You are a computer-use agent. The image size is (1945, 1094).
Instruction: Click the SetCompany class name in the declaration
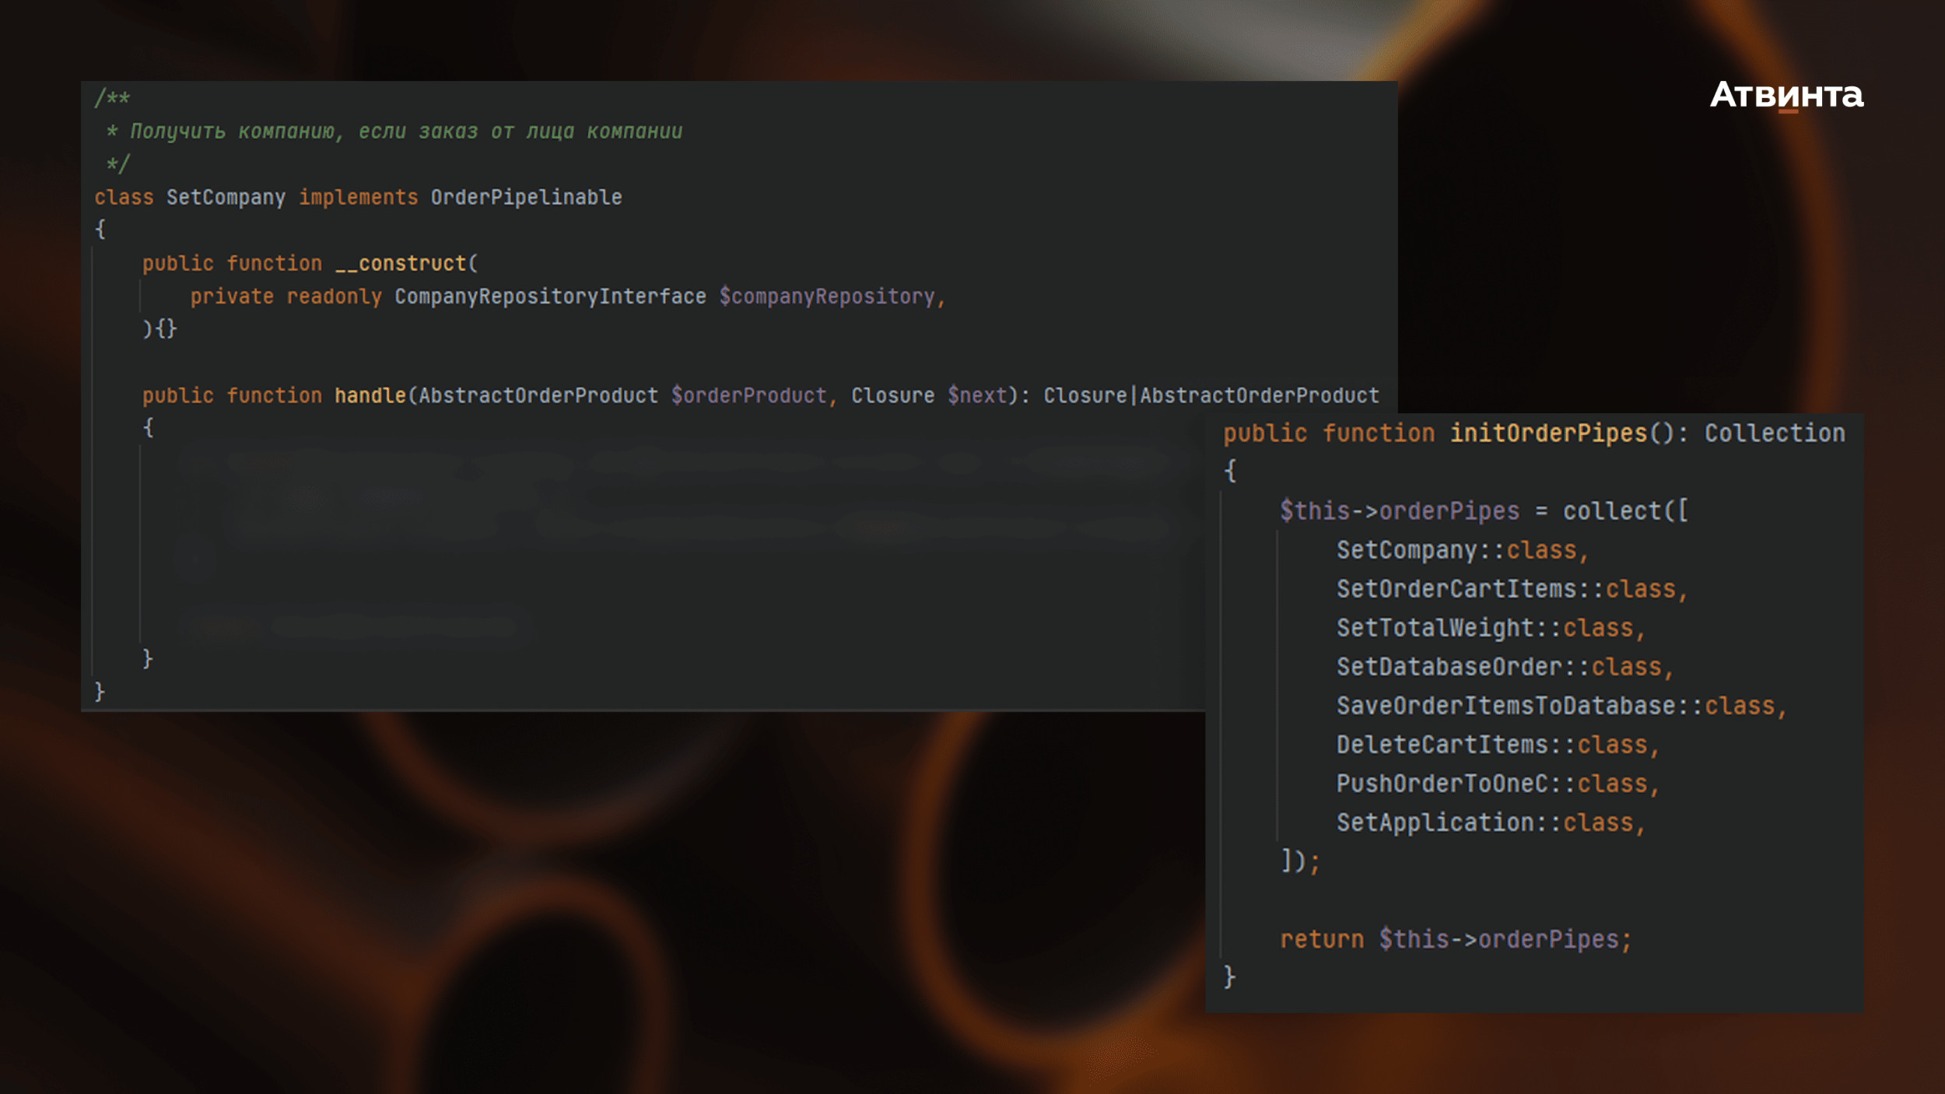click(x=226, y=198)
